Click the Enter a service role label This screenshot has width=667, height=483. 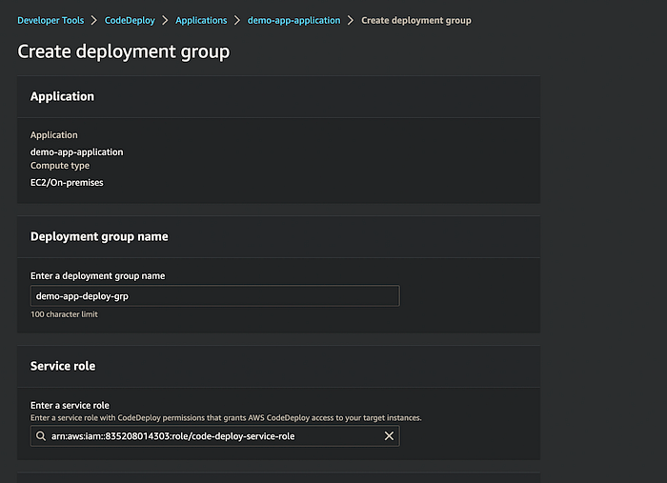[x=70, y=406]
